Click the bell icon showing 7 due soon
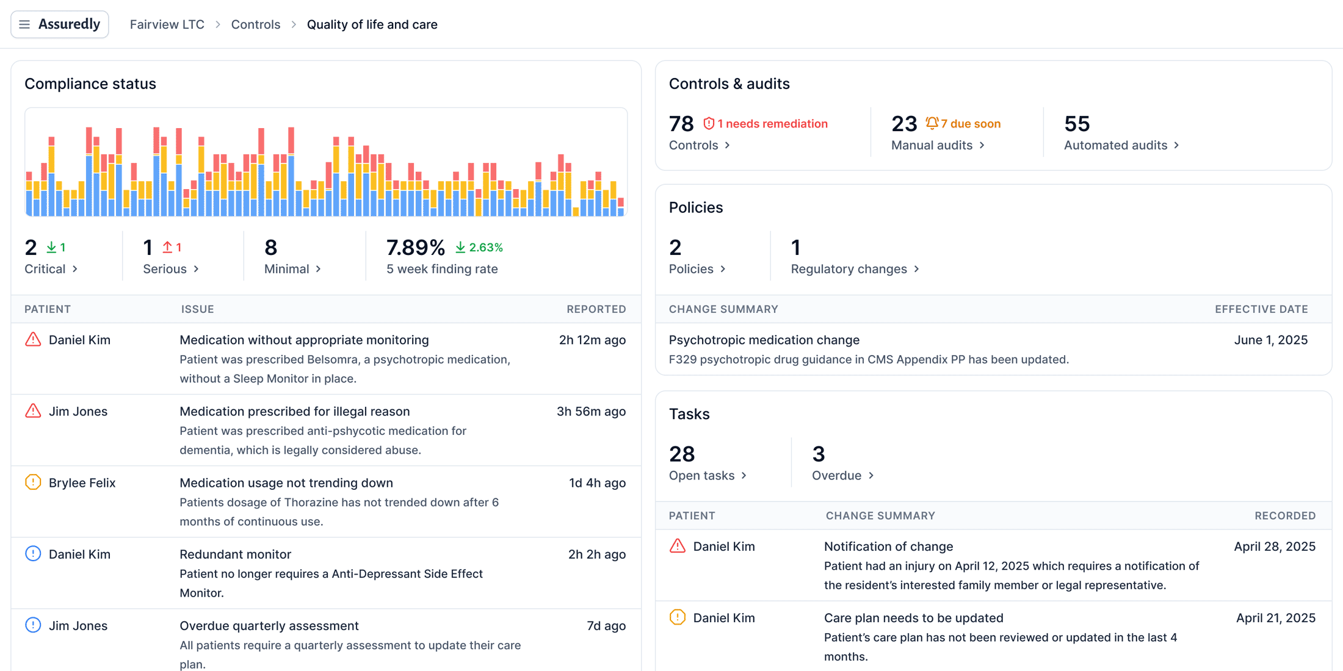The height and width of the screenshot is (671, 1343). pyautogui.click(x=931, y=123)
